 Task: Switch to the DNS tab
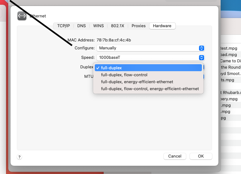(x=81, y=26)
